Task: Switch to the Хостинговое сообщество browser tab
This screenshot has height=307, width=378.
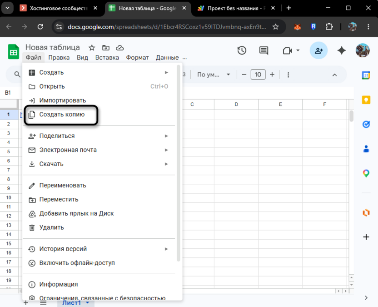Action: (59, 8)
